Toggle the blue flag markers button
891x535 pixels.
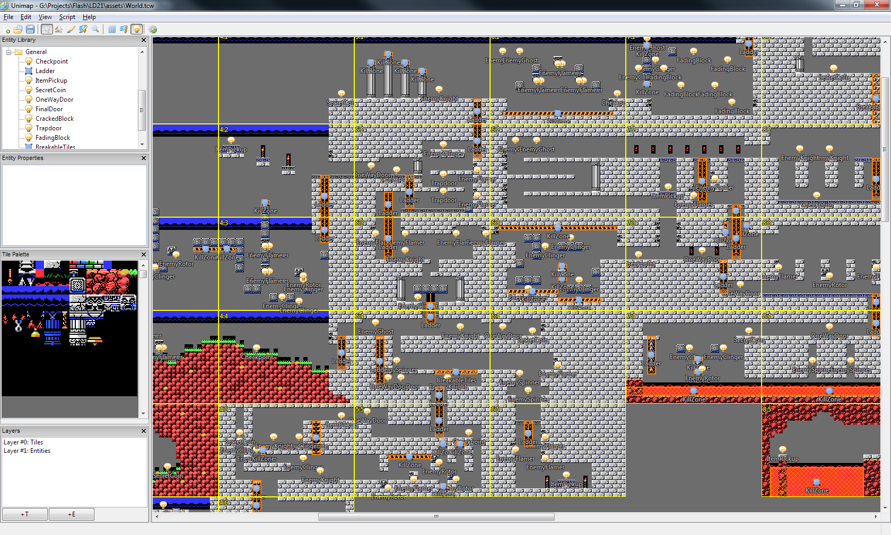point(124,30)
